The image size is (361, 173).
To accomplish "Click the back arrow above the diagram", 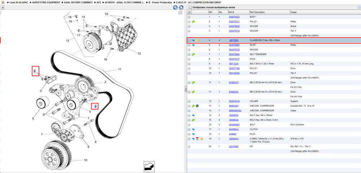I will point(175,7).
